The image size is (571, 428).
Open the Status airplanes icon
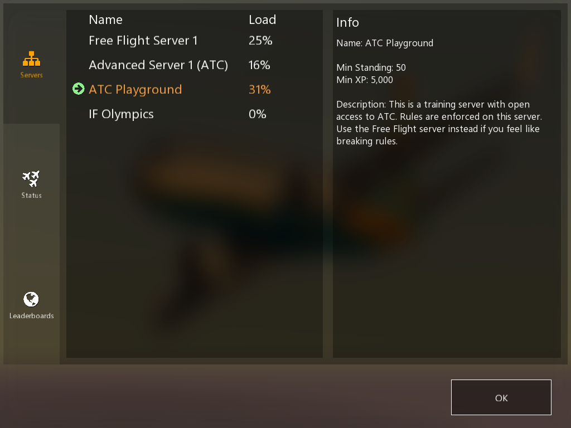(31, 179)
